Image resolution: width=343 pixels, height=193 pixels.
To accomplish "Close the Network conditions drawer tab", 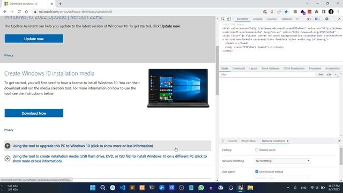I will coord(288,141).
